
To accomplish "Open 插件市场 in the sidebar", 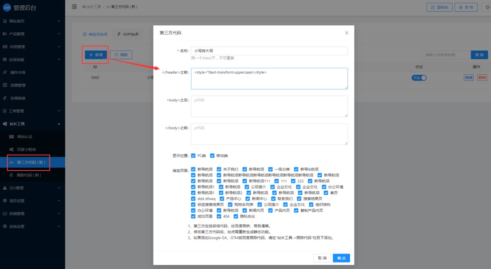I will pos(17,72).
